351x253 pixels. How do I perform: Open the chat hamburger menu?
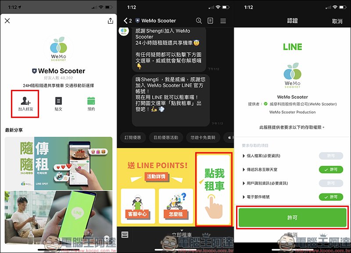click(223, 21)
